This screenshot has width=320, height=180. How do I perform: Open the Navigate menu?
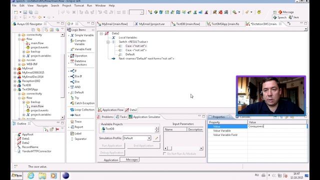click(x=42, y=5)
